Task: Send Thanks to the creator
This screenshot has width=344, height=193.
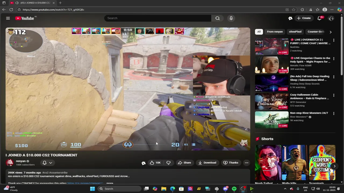Action: pos(231,163)
